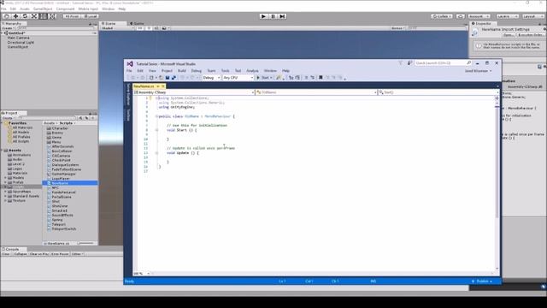Click the Visual Studio notifications flag icon

coord(400,62)
